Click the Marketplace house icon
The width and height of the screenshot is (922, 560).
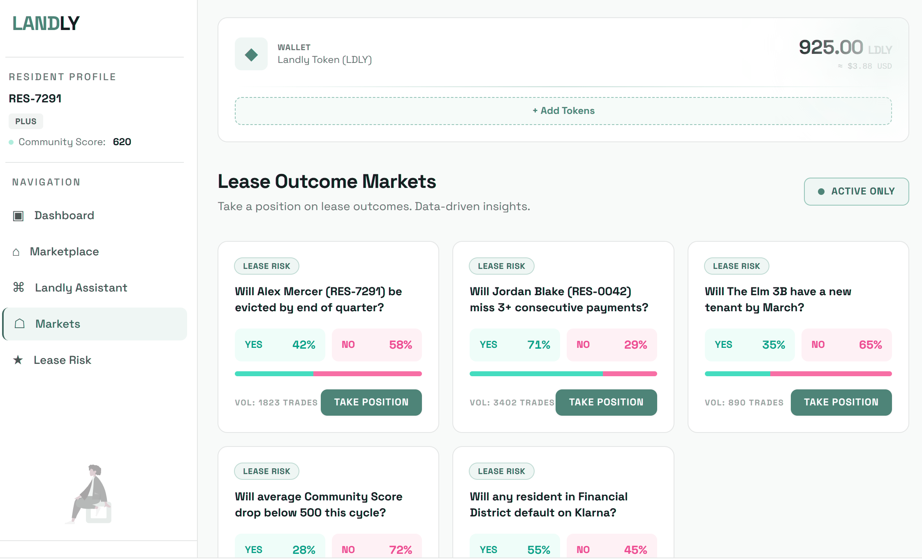(x=16, y=252)
